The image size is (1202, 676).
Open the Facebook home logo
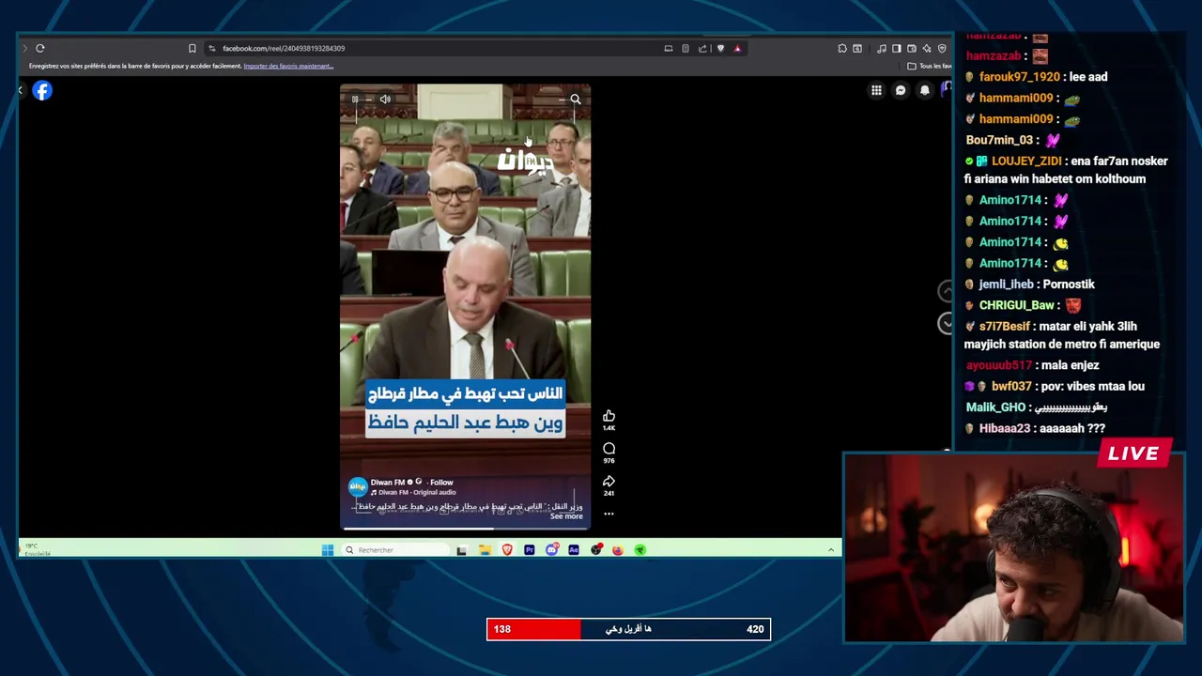(42, 90)
